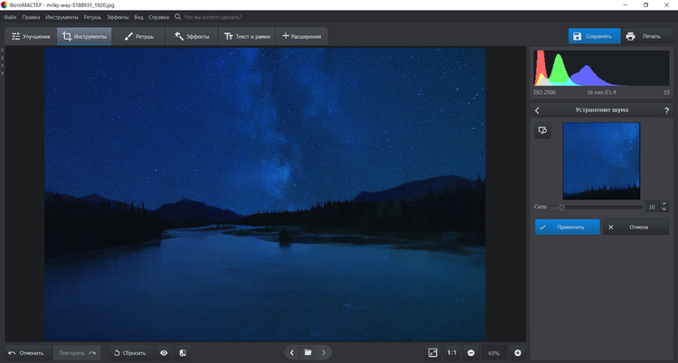This screenshot has height=363, width=678.
Task: Click the eye preview icon in bottom toolbar
Action: point(164,352)
